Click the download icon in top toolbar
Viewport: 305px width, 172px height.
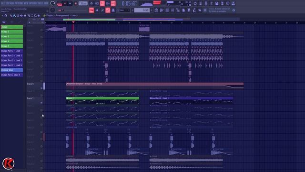click(x=233, y=3)
